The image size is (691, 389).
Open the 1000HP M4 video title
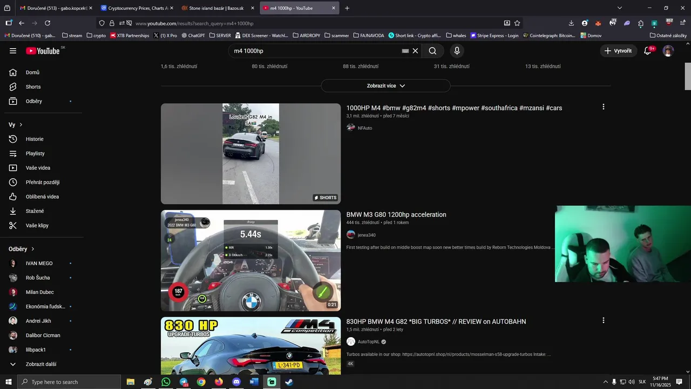(x=454, y=108)
